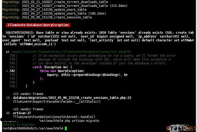Select the create_sessions_table.php:23 stack frame
The width and height of the screenshot is (197, 132).
(x=72, y=98)
